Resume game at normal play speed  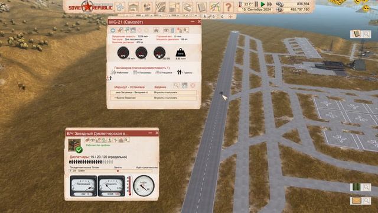tap(263, 4)
